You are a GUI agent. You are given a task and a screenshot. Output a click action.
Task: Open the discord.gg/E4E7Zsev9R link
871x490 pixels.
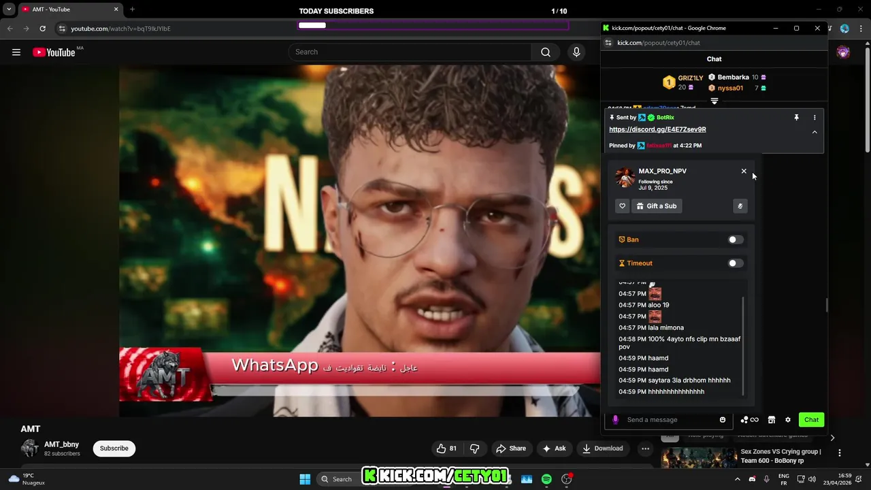click(657, 129)
